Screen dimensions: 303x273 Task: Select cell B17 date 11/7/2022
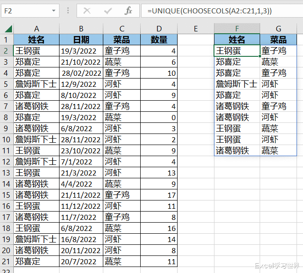click(81, 217)
